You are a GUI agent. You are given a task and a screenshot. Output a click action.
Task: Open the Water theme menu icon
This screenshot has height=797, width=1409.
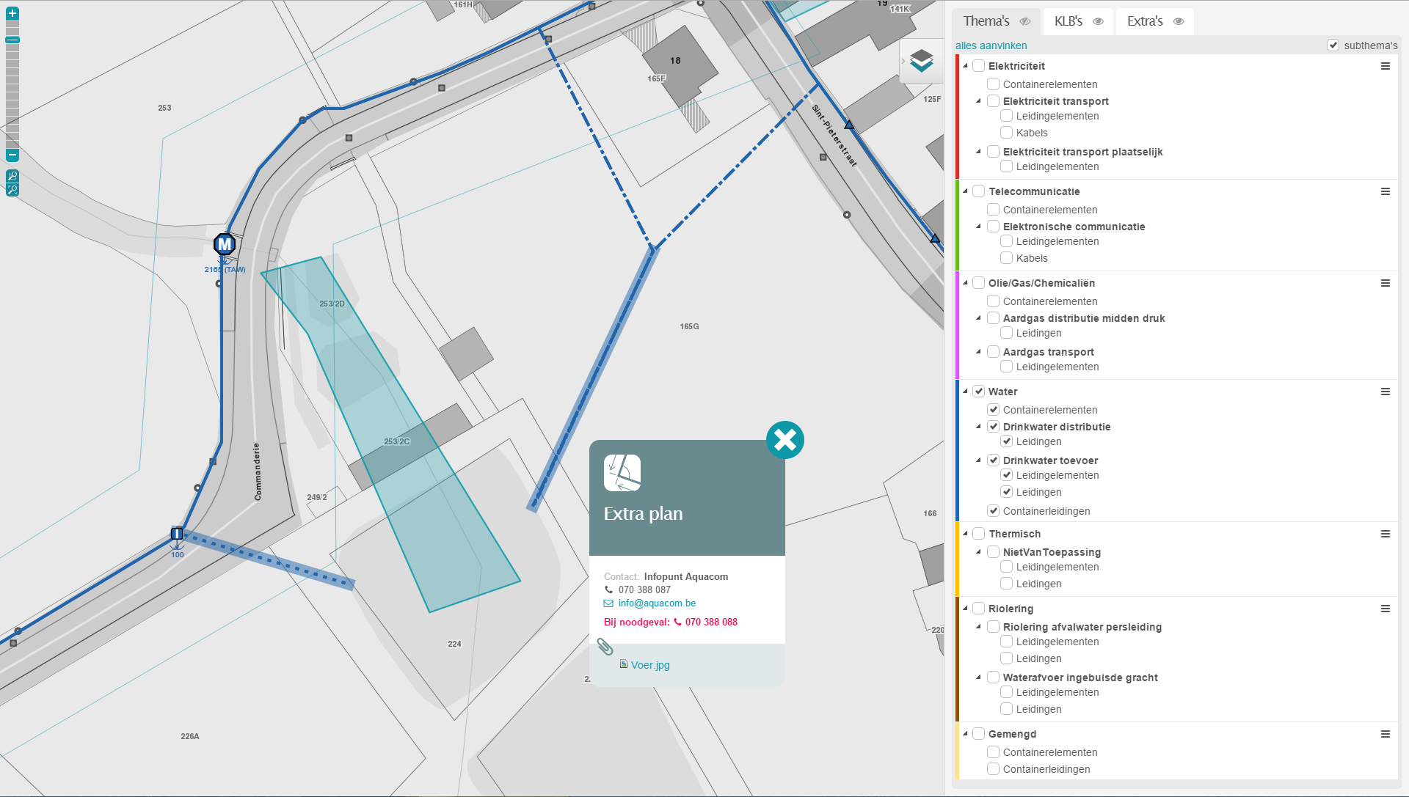pos(1386,392)
